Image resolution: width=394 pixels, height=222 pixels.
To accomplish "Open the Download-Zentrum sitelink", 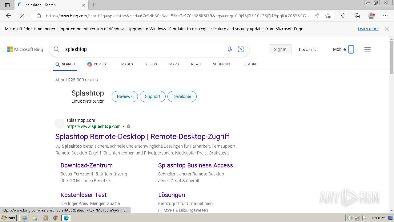I will point(86,165).
